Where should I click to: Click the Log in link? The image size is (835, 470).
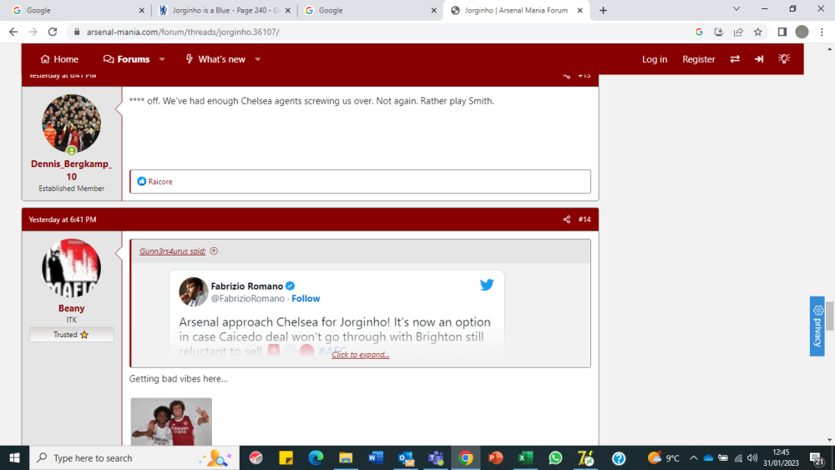(655, 59)
